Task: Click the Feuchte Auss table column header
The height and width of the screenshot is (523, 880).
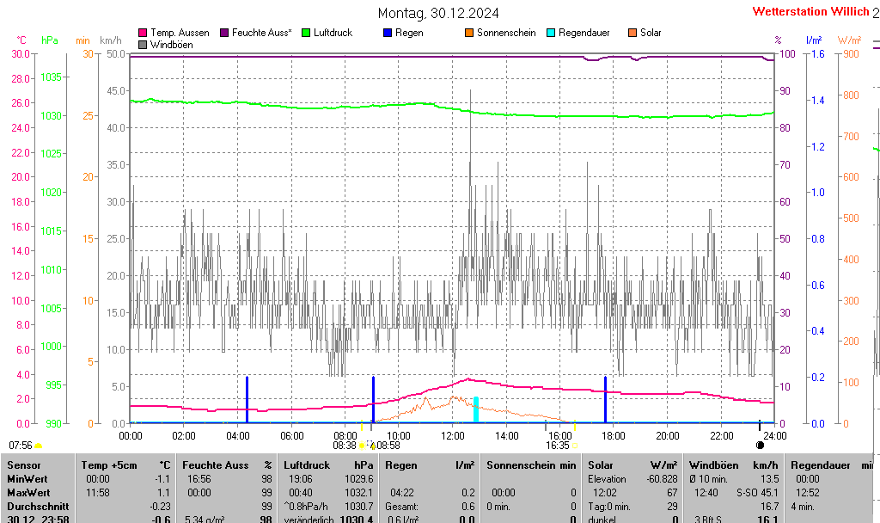Action: click(216, 465)
